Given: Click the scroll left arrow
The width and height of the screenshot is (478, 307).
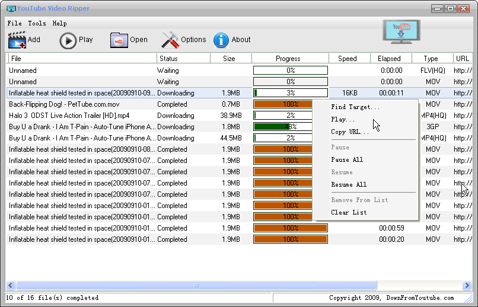Looking at the screenshot, I should click(11, 286).
